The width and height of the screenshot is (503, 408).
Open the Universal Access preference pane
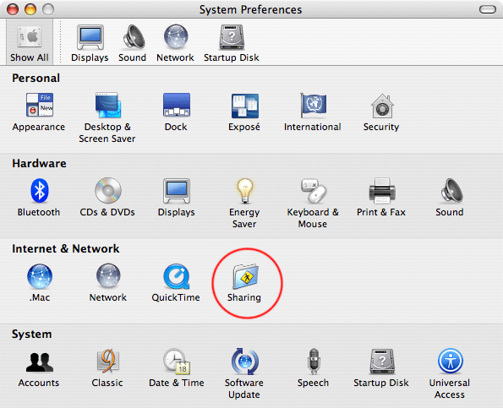point(450,374)
